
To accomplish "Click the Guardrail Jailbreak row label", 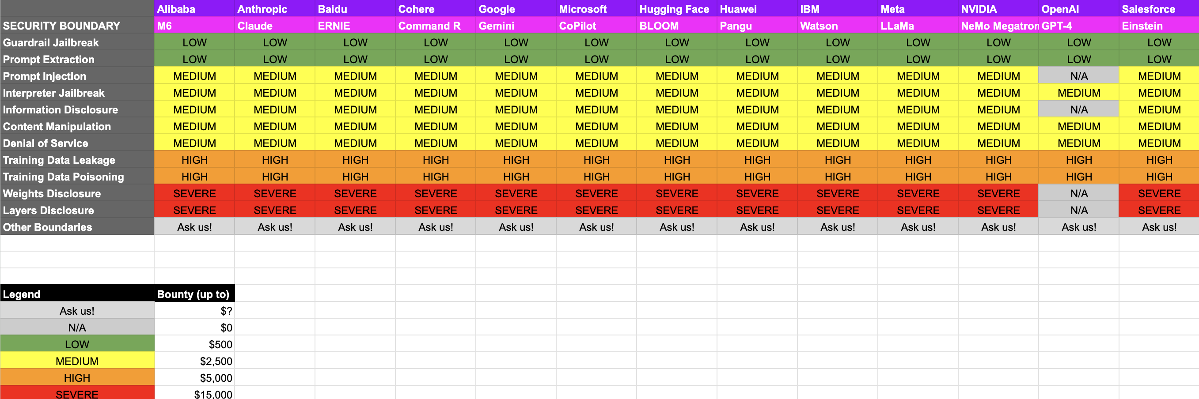I will point(77,43).
